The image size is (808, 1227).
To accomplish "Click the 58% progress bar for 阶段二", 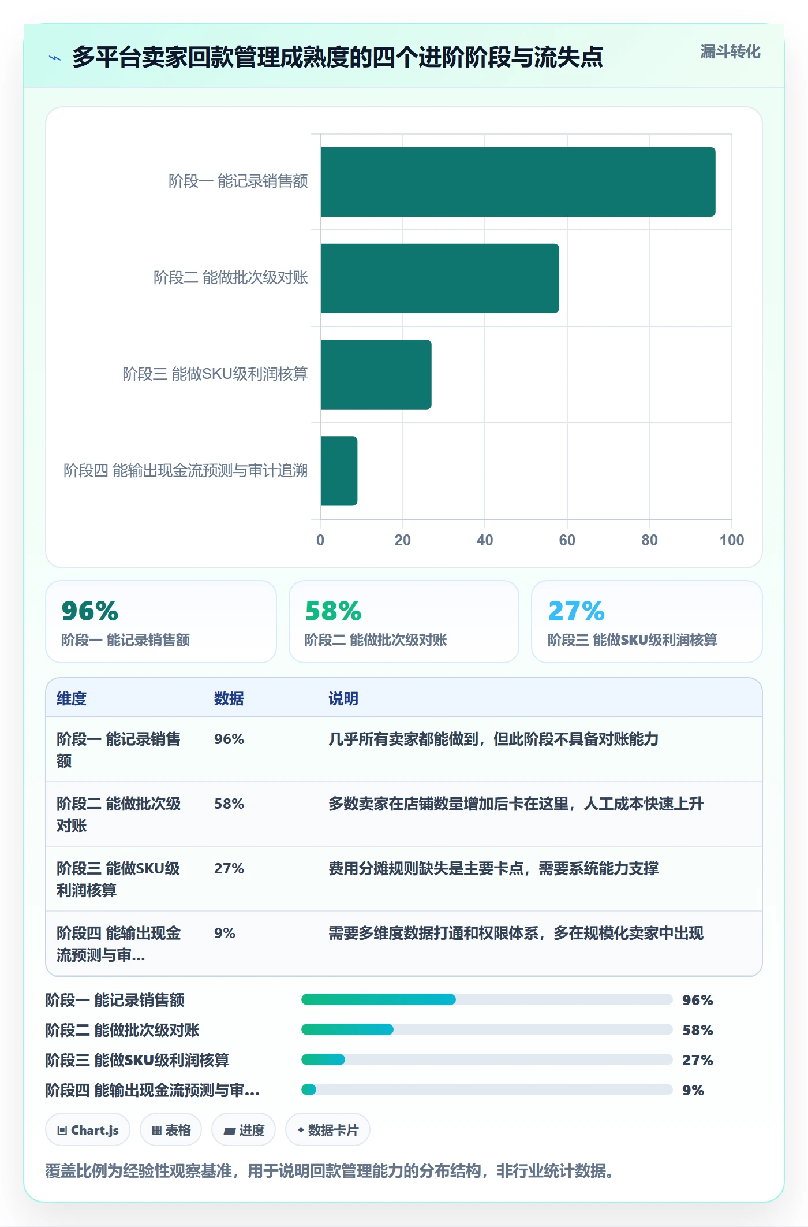I will pos(487,1029).
